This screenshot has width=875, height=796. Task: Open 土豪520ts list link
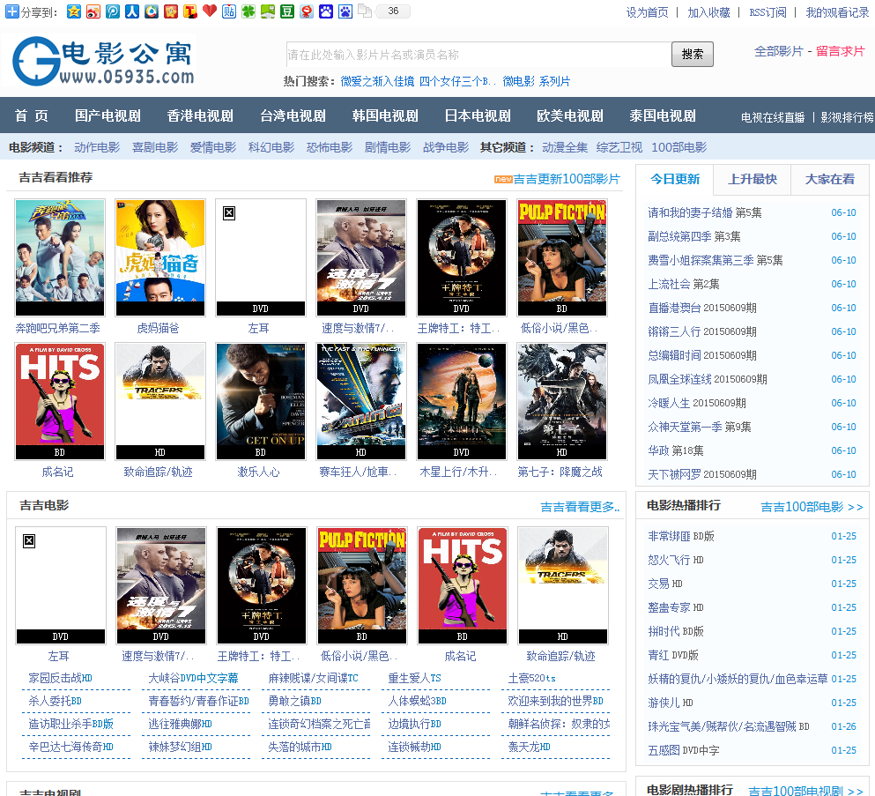pyautogui.click(x=532, y=678)
